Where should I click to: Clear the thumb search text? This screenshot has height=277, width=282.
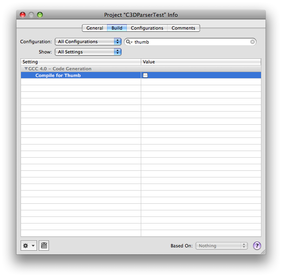click(x=252, y=42)
